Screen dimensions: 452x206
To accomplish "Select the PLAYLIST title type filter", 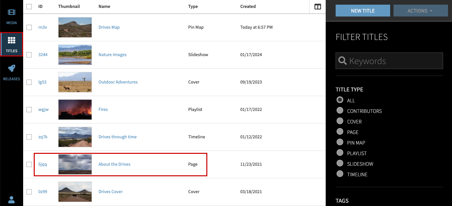I will (x=340, y=153).
